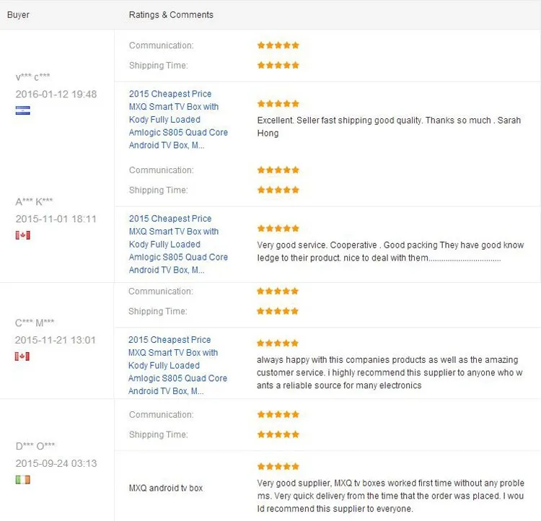
Task: Click the 'Ratings & Comments' column header
Action: pos(171,14)
